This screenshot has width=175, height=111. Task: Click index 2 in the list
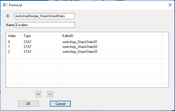point(9,52)
